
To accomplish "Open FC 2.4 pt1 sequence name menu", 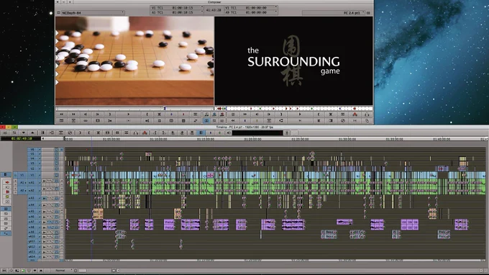I will point(334,13).
